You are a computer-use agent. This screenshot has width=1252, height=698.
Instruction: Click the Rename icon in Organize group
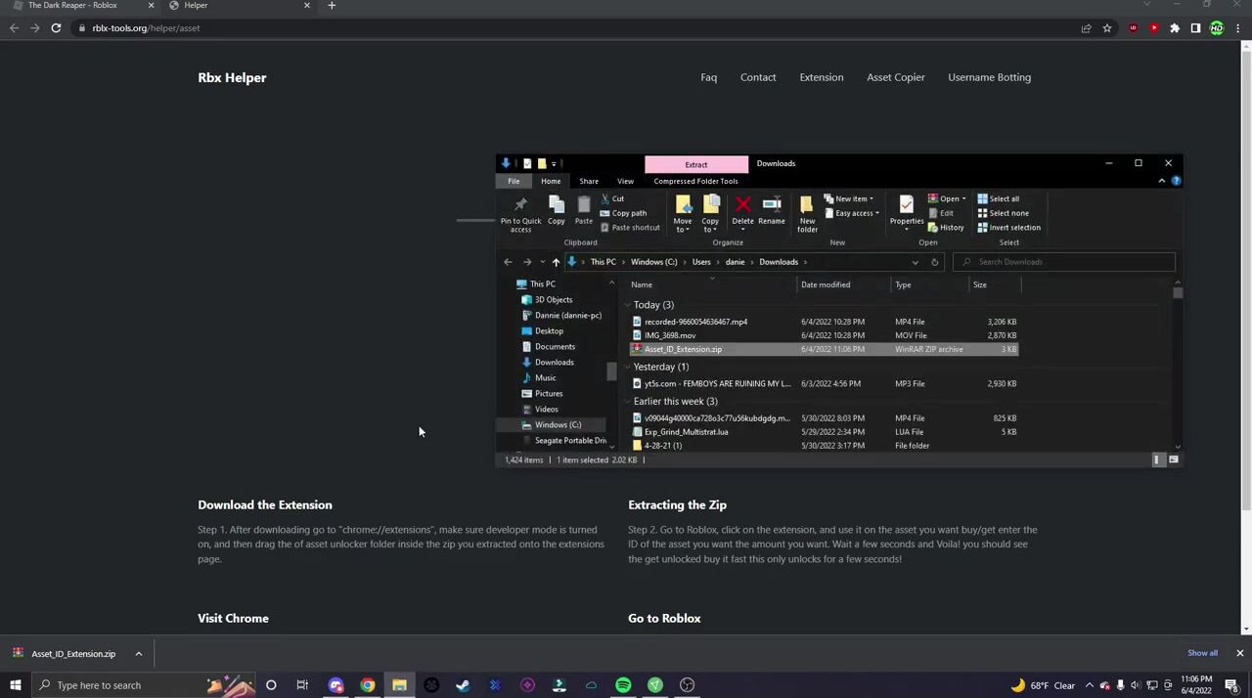point(771,206)
